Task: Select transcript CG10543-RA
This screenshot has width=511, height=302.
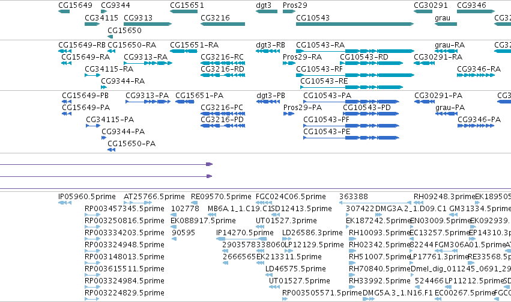Action: click(x=355, y=51)
